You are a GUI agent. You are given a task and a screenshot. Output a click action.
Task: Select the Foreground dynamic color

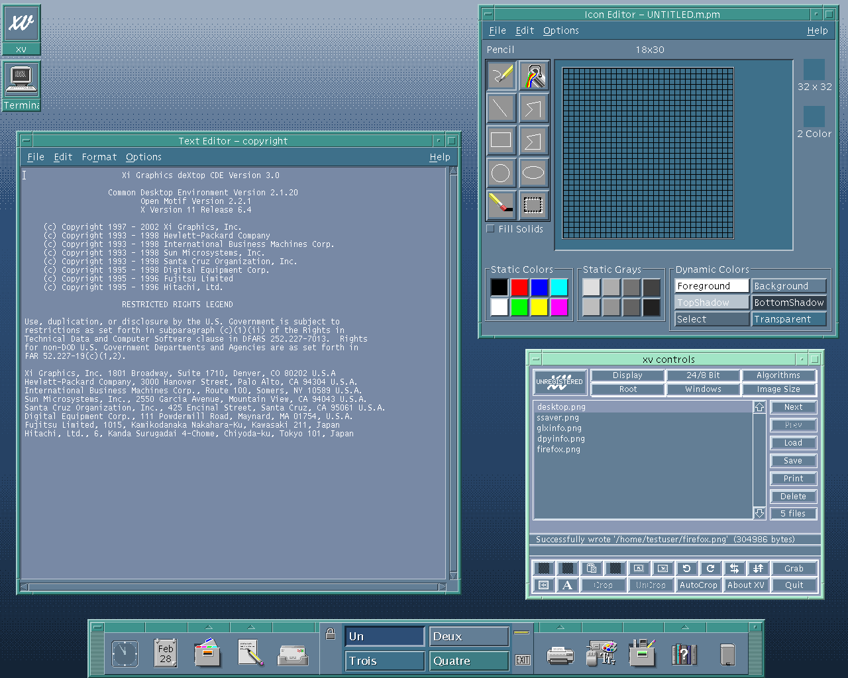pyautogui.click(x=712, y=286)
